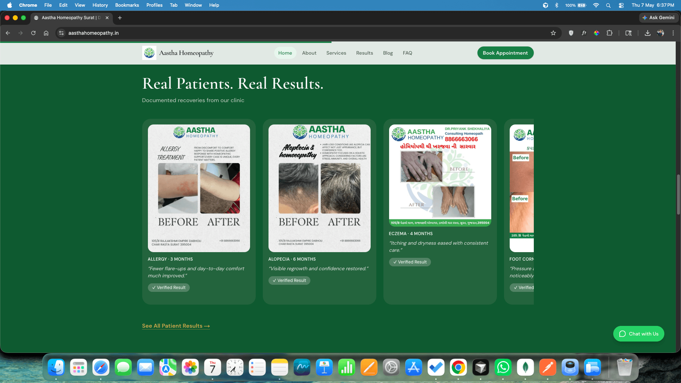Click Verified Result badge under Alopecia card

coord(289,281)
